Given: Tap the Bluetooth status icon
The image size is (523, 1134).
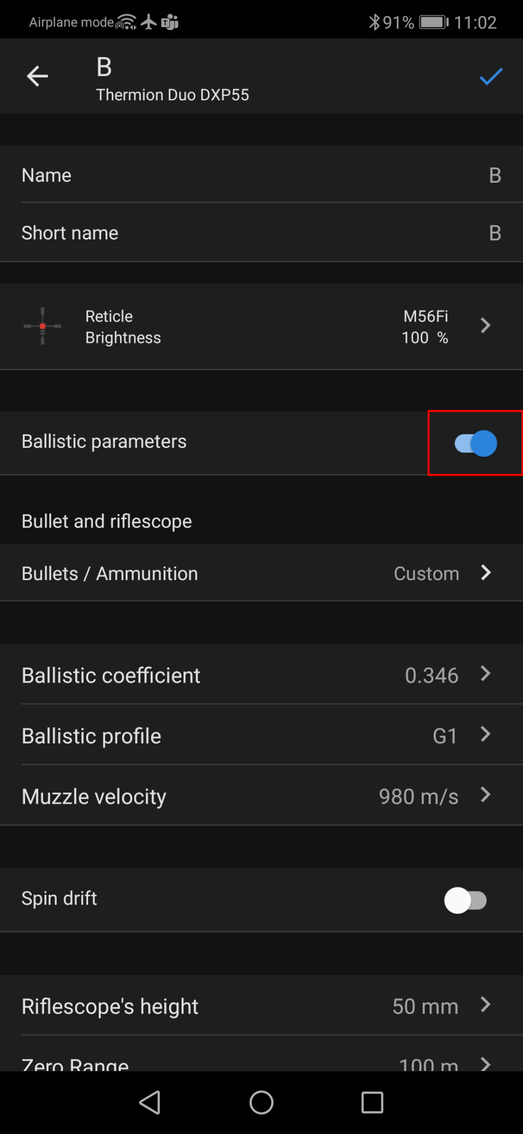Looking at the screenshot, I should tap(374, 22).
